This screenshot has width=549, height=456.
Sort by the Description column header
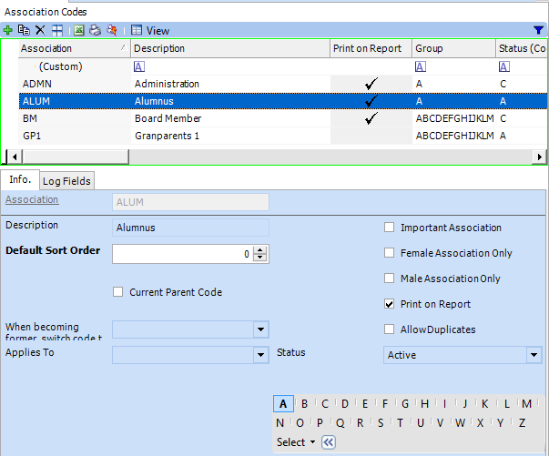click(230, 48)
